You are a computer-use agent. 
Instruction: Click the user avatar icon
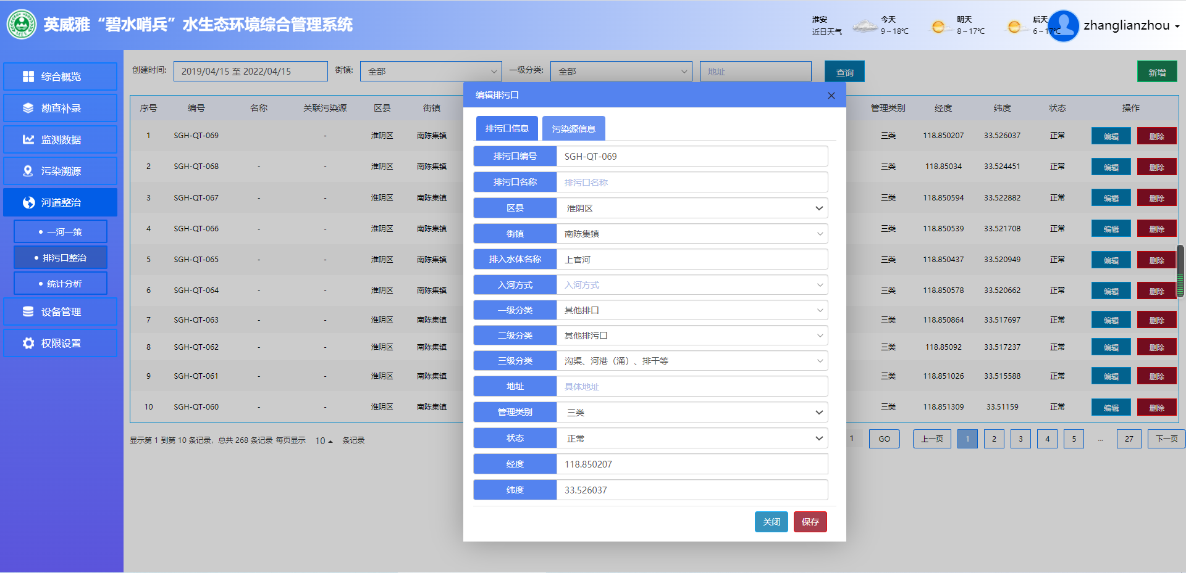point(1063,25)
